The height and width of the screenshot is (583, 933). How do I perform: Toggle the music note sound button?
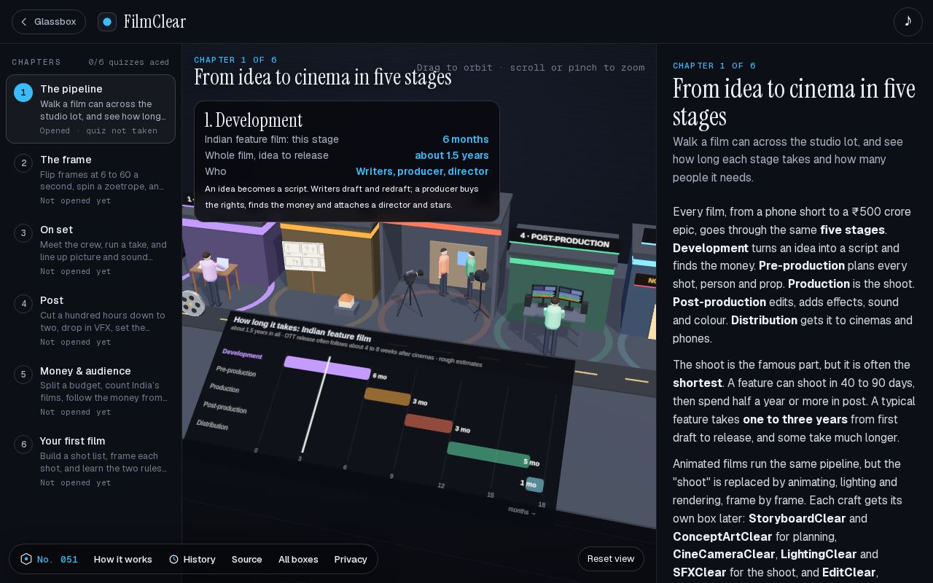point(907,22)
